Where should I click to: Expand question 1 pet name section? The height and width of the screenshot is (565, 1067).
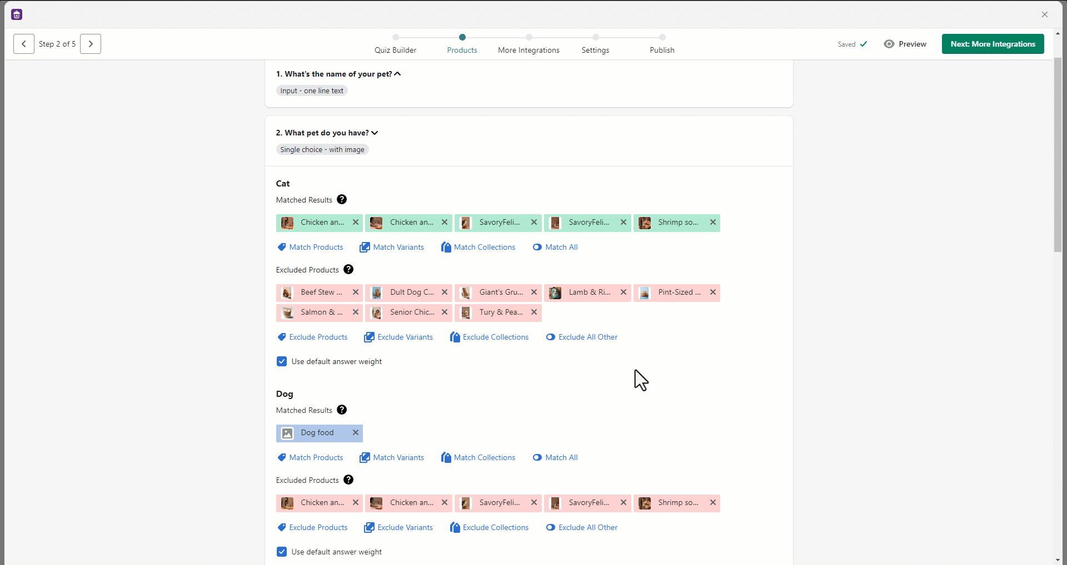397,74
